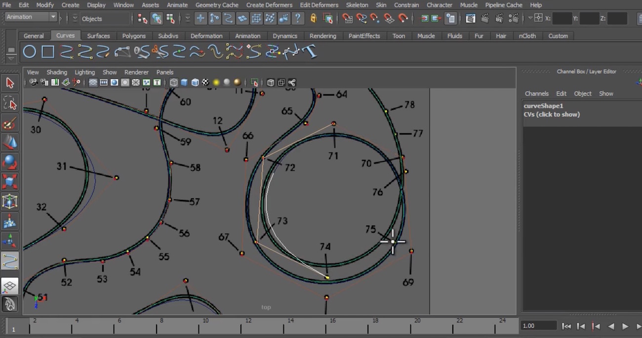Viewport: 642px width, 338px height.
Task: Switch to the Polygons shelf tab
Action: pos(134,36)
